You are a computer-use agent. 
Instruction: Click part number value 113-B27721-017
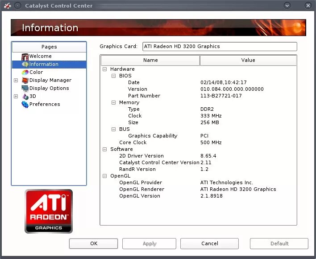pyautogui.click(x=221, y=96)
